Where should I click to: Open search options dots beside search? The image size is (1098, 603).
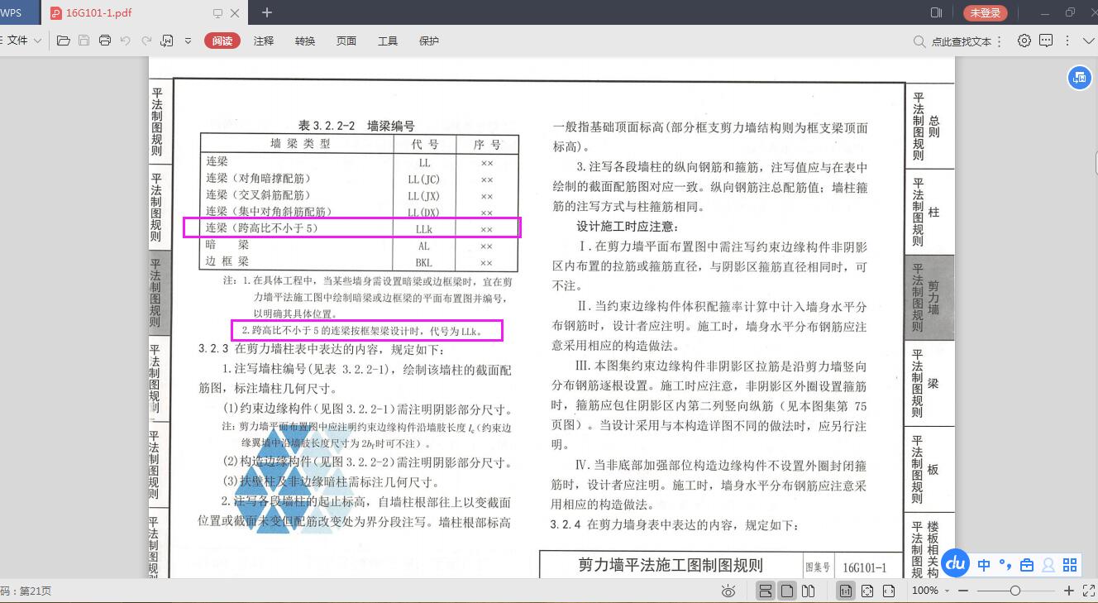click(x=1000, y=41)
